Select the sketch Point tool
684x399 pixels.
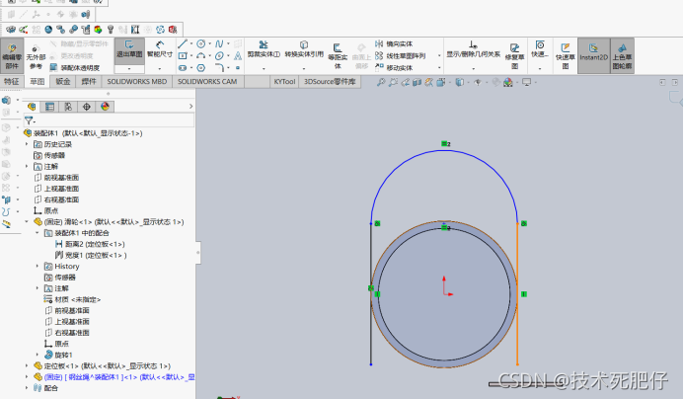(x=238, y=68)
